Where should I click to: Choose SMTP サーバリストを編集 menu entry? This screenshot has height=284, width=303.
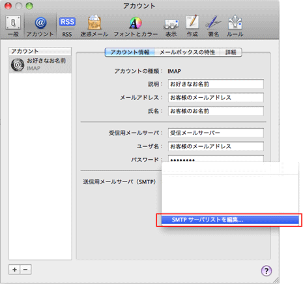(x=230, y=220)
